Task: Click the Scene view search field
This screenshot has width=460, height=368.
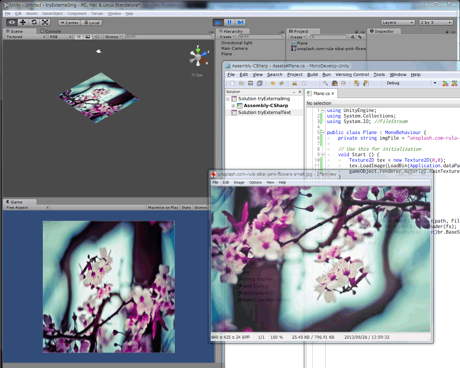Action: click(169, 37)
